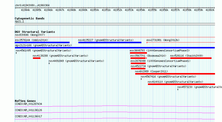
Task: Open esv3567701 (Boomsma2014) label
Action: point(148,56)
